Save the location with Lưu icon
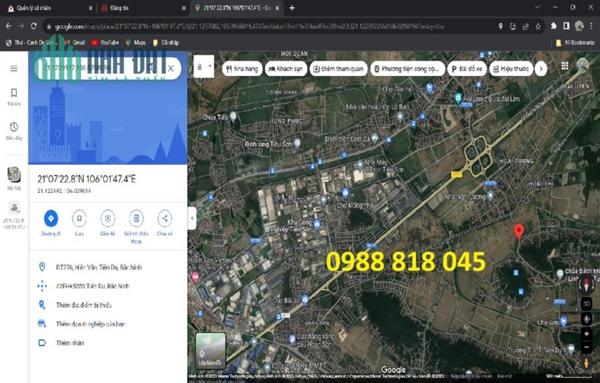 click(80, 218)
